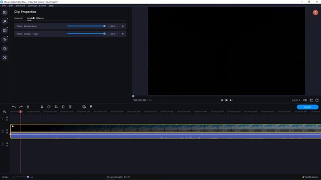Click the 00:00:00 preview timecode
The height and width of the screenshot is (180, 321).
coord(139,100)
